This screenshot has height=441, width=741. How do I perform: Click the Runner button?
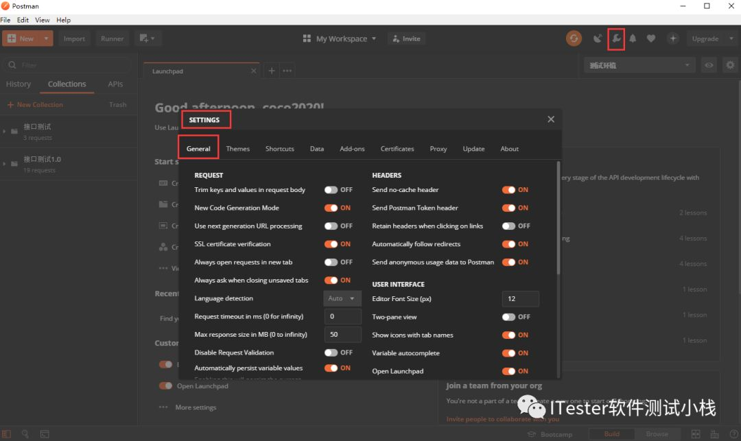pos(112,38)
